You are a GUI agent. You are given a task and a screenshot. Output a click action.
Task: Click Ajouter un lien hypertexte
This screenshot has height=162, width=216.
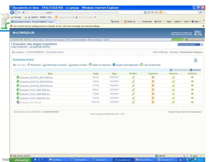coord(125,65)
